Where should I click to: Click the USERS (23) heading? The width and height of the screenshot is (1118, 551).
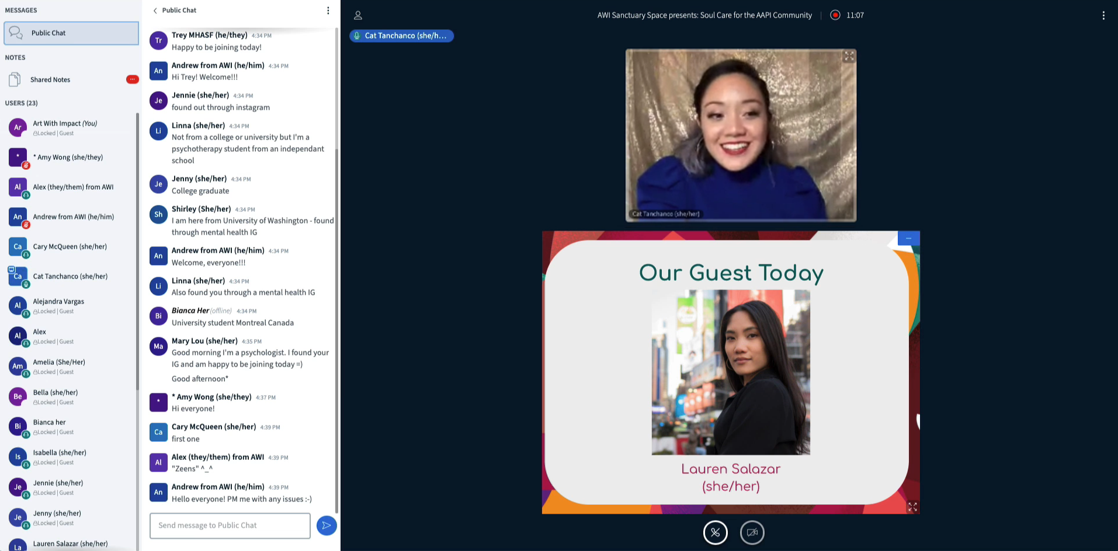pyautogui.click(x=21, y=103)
